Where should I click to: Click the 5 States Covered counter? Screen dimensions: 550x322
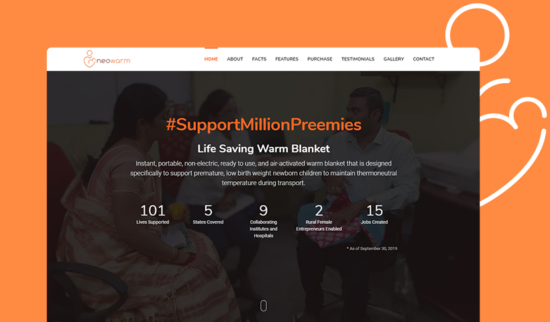208,215
